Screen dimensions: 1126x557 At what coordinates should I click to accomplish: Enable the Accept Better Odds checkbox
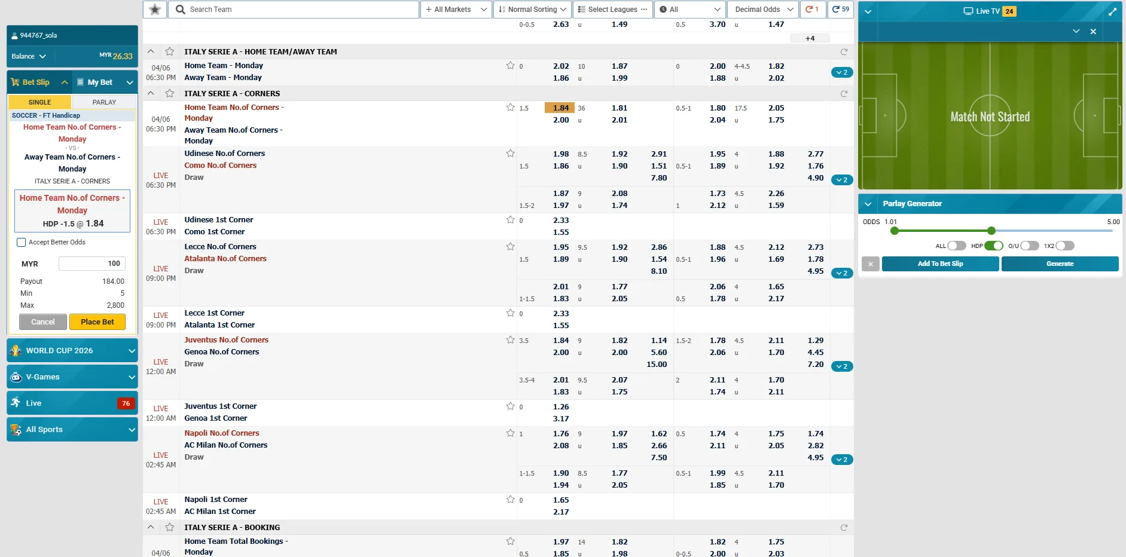[22, 243]
